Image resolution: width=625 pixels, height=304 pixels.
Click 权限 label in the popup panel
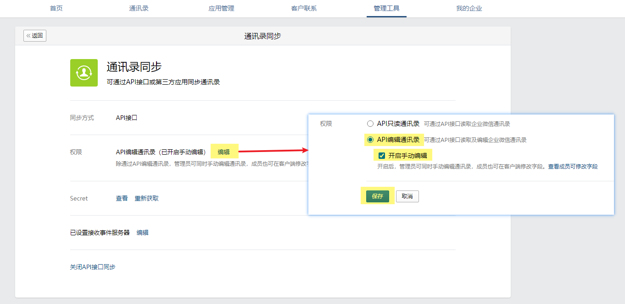pyautogui.click(x=326, y=124)
